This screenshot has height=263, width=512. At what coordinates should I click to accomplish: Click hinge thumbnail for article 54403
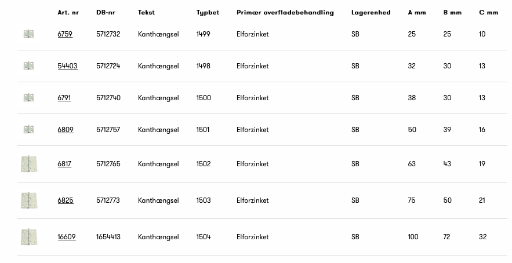(28, 66)
